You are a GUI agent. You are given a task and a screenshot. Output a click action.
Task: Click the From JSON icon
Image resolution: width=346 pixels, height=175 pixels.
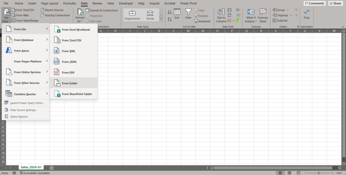pyautogui.click(x=57, y=62)
